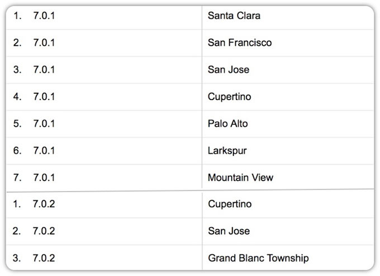Screen dimensions: 380x276
Task: Select the Larkspur city cell
Action: (x=227, y=151)
